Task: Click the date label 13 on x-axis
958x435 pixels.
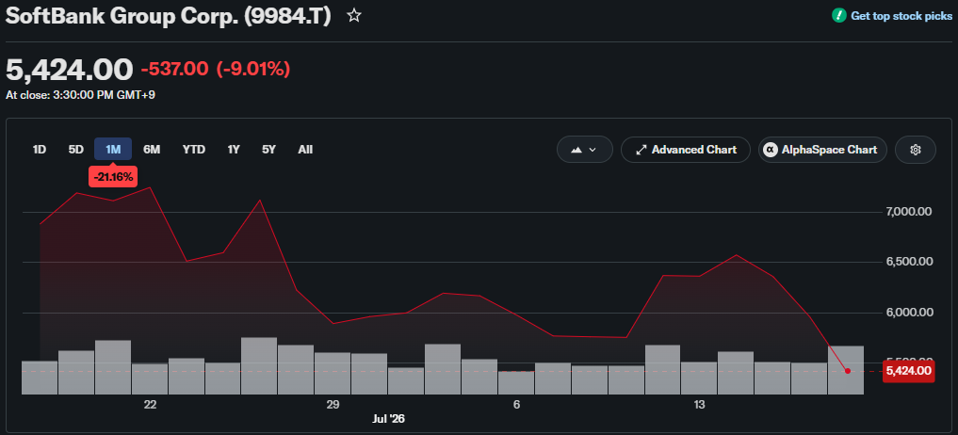Action: [699, 405]
